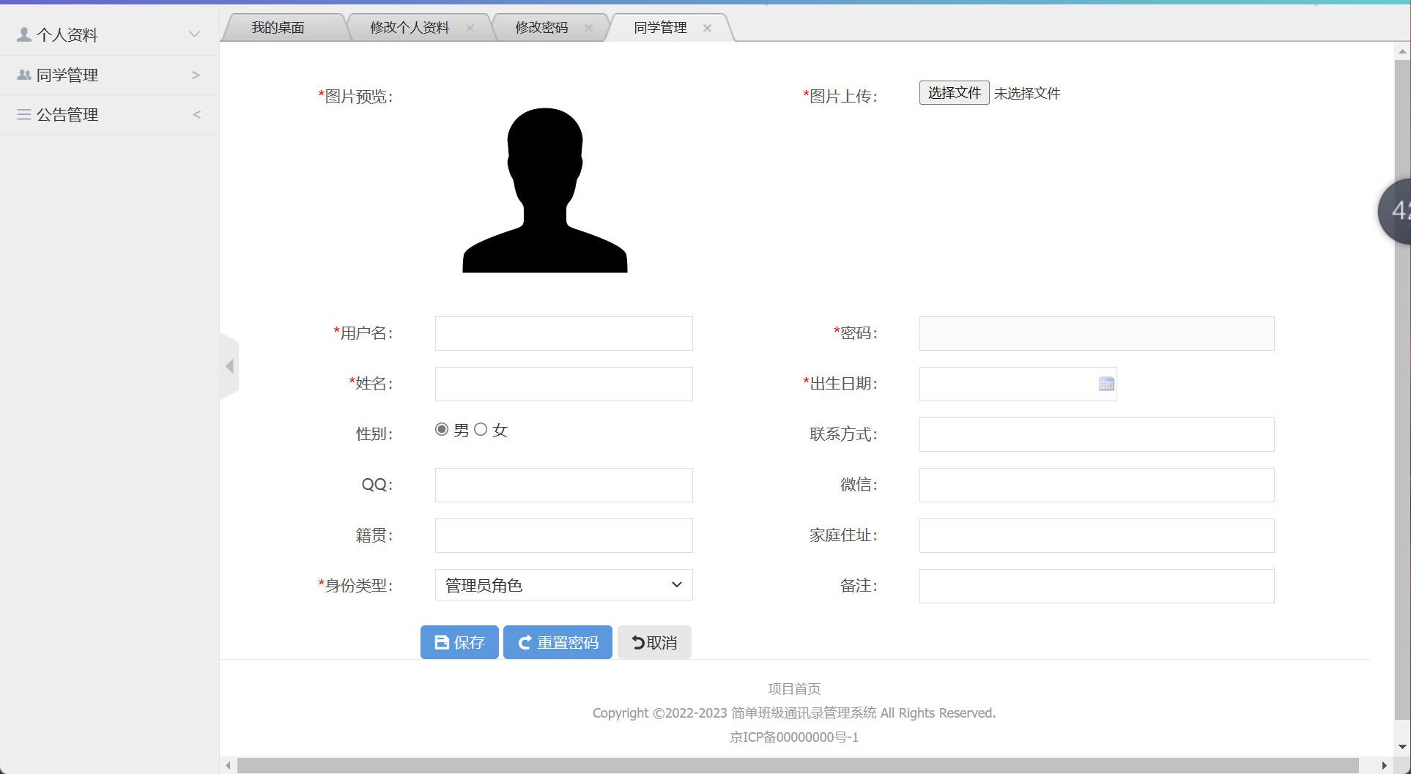
Task: Collapse the sidebar using the arrow handle
Action: pos(229,365)
